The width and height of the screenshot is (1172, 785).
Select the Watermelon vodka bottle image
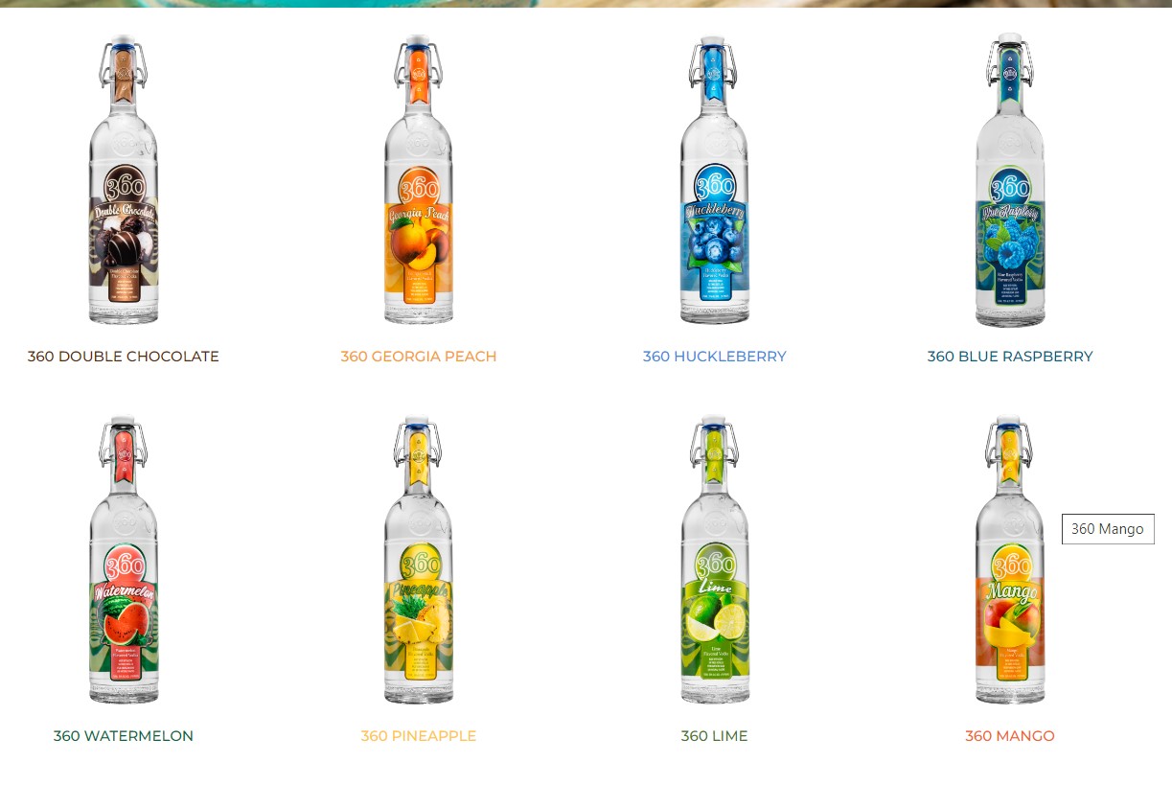tap(124, 560)
